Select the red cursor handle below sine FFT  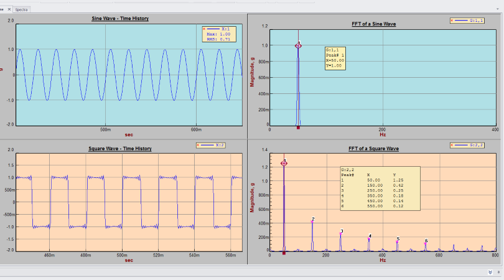click(299, 128)
